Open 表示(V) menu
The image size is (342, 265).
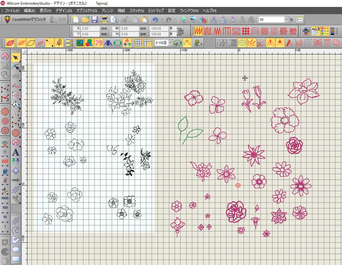pos(45,10)
